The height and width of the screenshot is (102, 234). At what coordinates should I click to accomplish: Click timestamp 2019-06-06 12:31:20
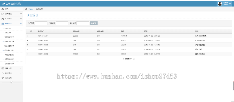pyautogui.click(x=152, y=36)
